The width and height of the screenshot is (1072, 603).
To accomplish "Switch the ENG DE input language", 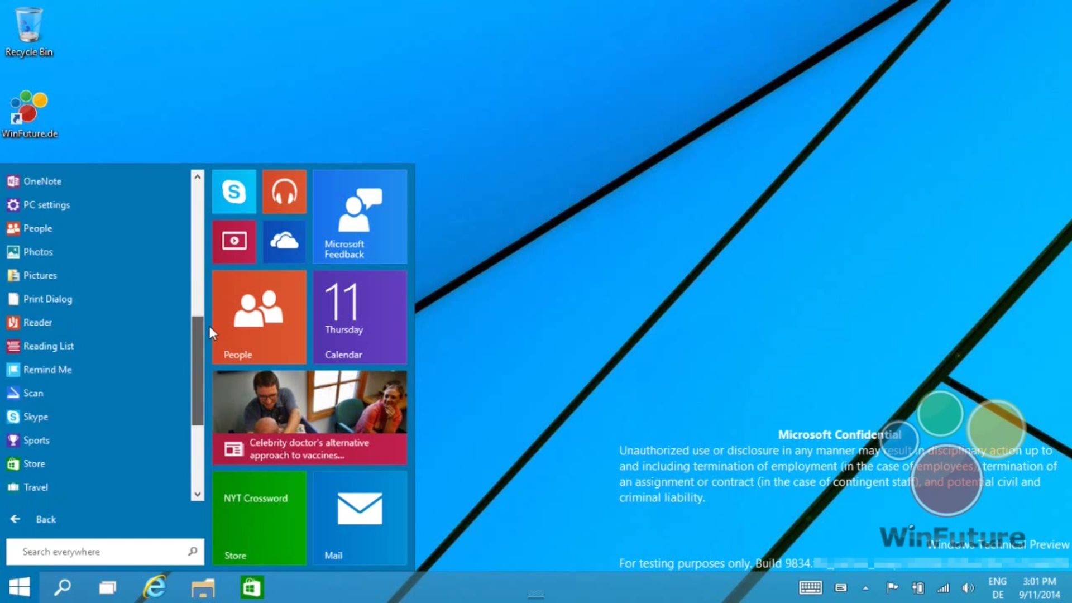I will pyautogui.click(x=998, y=588).
